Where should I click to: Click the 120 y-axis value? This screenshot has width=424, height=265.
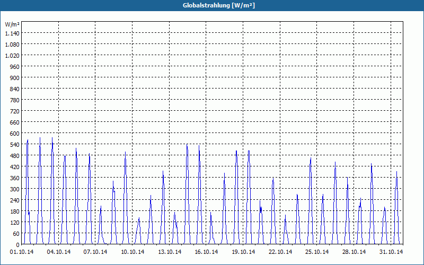(x=15, y=223)
